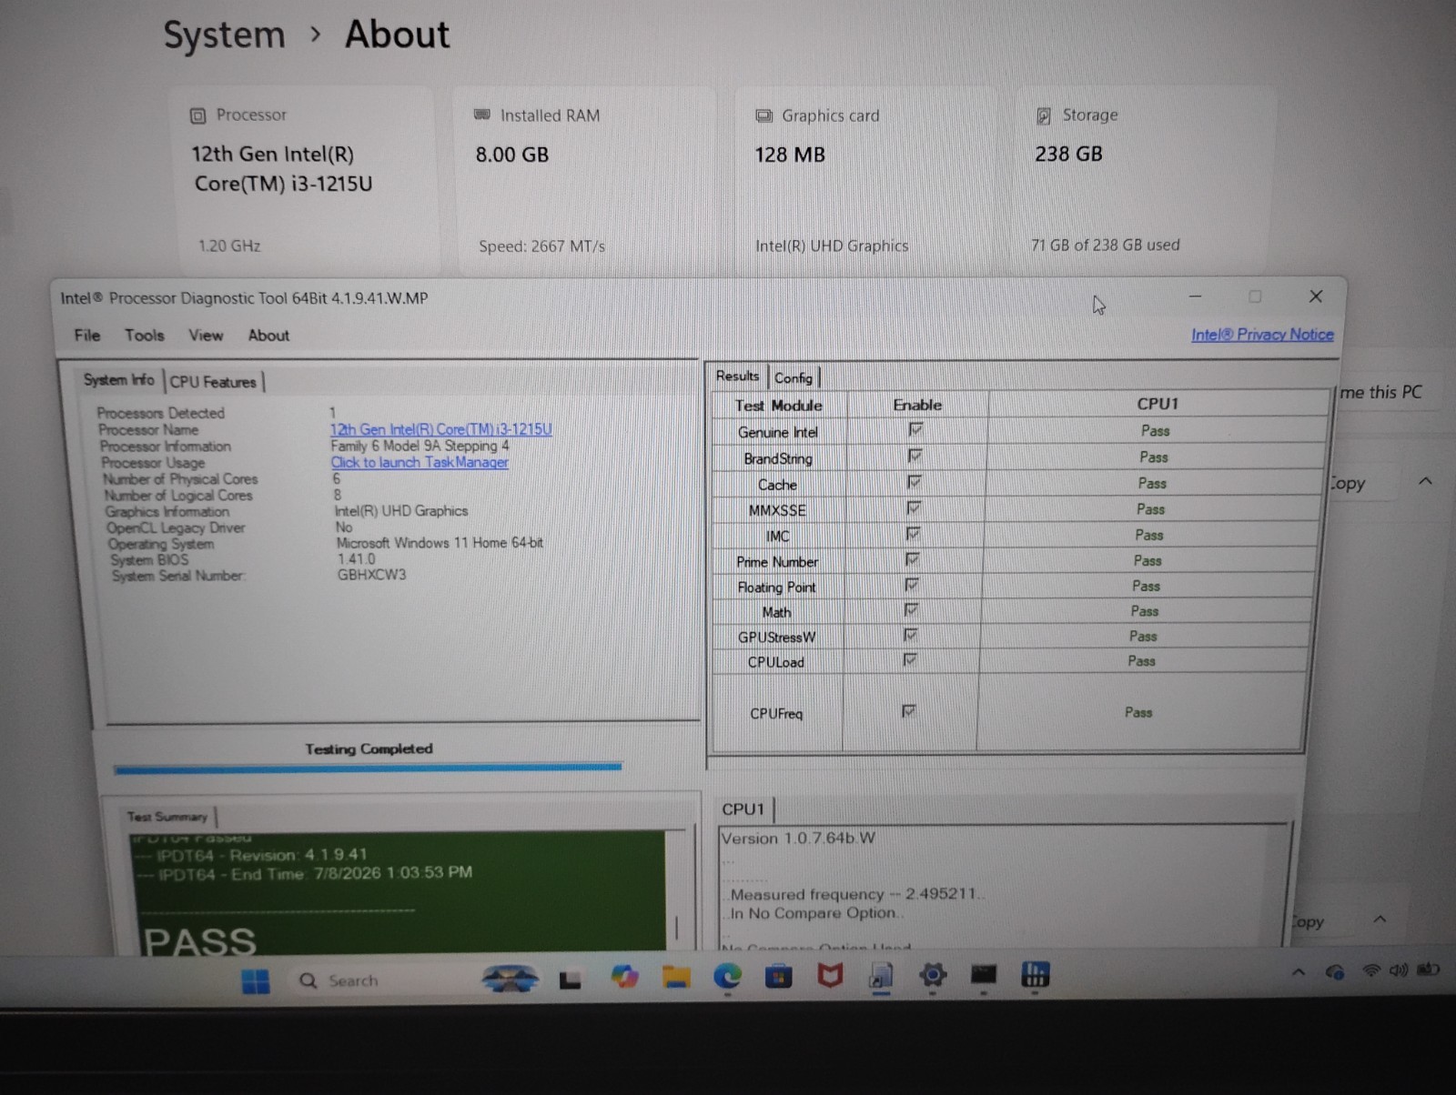
Task: Toggle the CPUFreq test checkbox
Action: coord(908,711)
